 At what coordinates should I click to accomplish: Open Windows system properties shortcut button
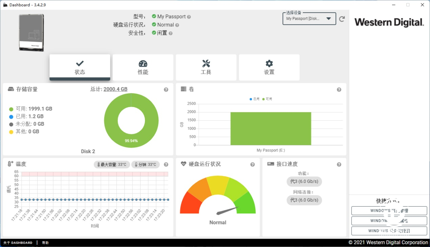pos(389,221)
